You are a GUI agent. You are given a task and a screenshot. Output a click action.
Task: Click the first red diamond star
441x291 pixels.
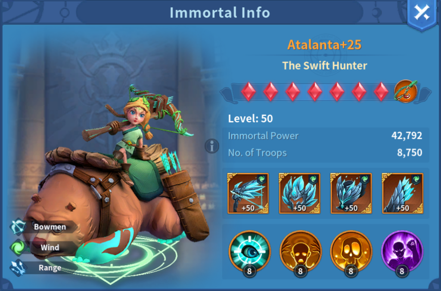click(x=248, y=91)
